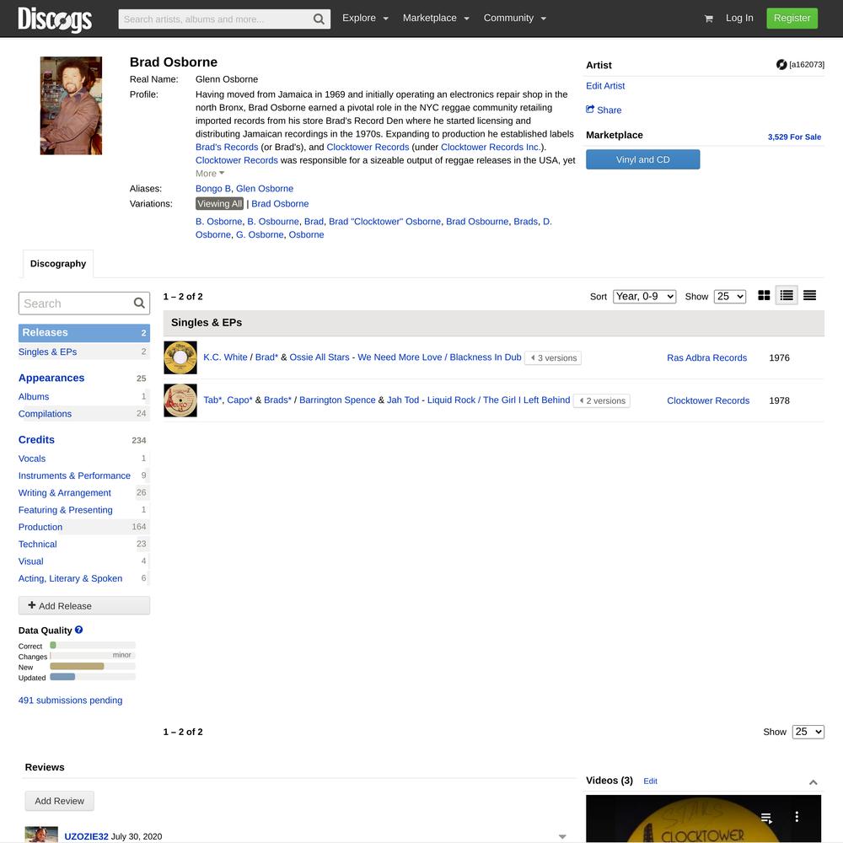The image size is (843, 843).
Task: Expand the UZOZIE32 review options arrow
Action: (562, 836)
